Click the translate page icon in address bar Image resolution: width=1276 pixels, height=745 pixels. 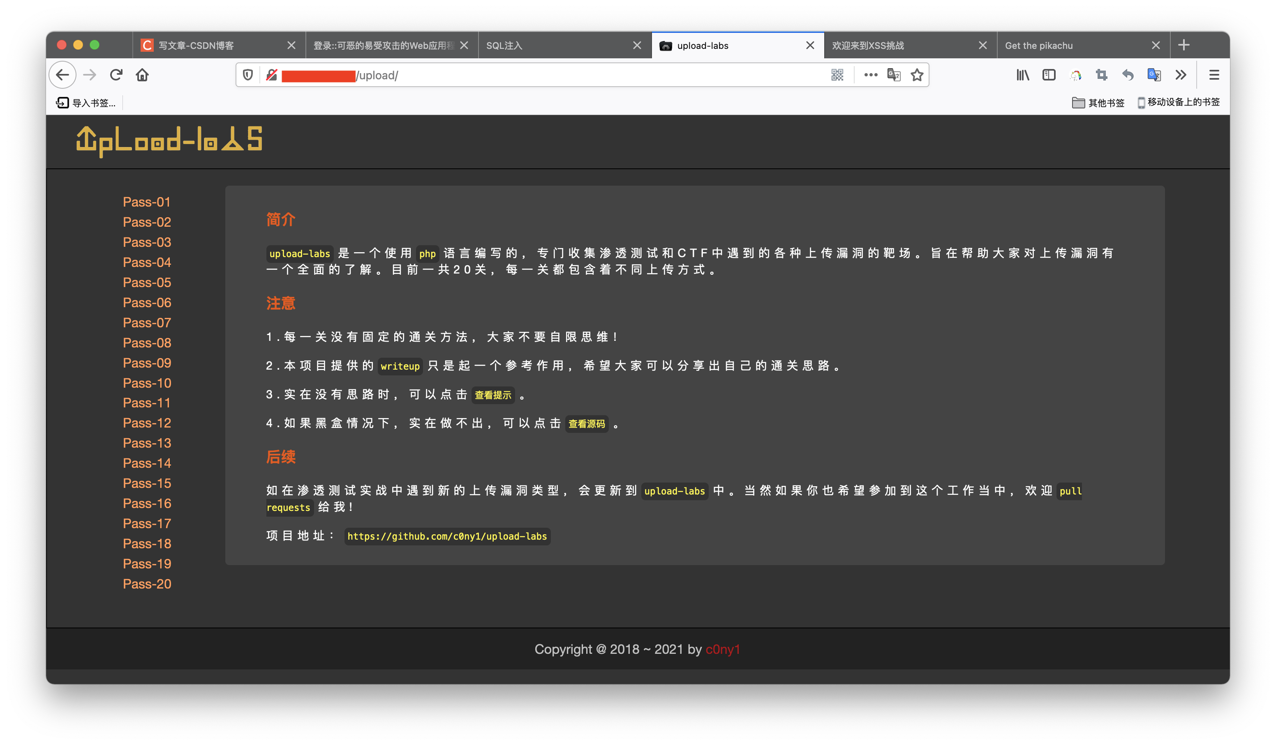(x=894, y=74)
